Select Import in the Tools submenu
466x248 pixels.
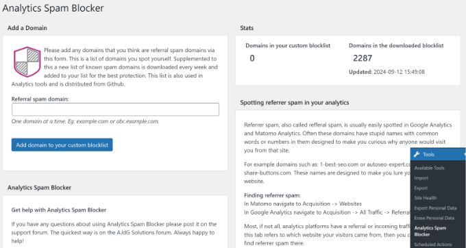421,178
